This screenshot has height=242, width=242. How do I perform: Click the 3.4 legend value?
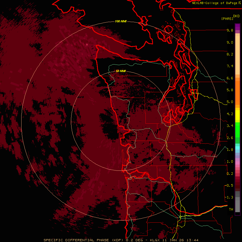(x=230, y=126)
